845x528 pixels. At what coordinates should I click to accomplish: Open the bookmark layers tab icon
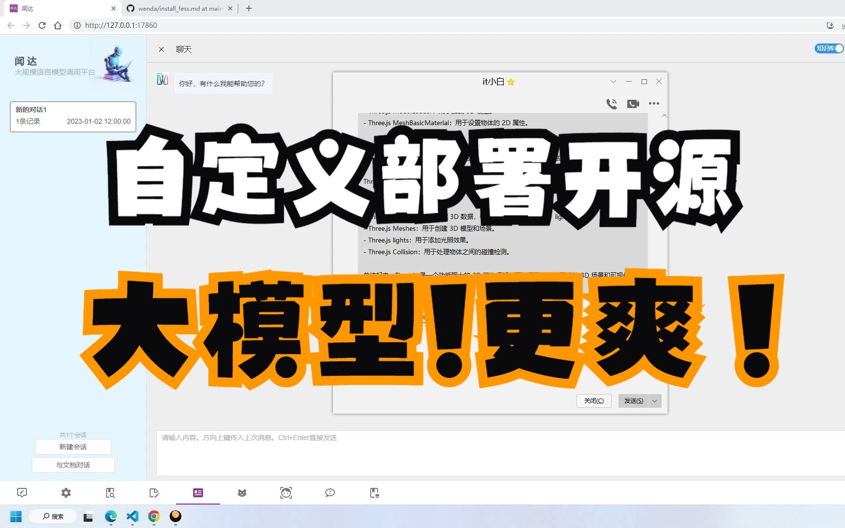(x=374, y=493)
